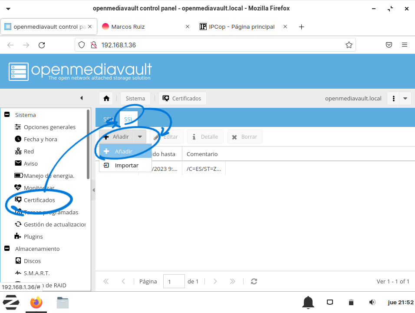Open Plugins puzzle icon in sidebar

point(18,236)
